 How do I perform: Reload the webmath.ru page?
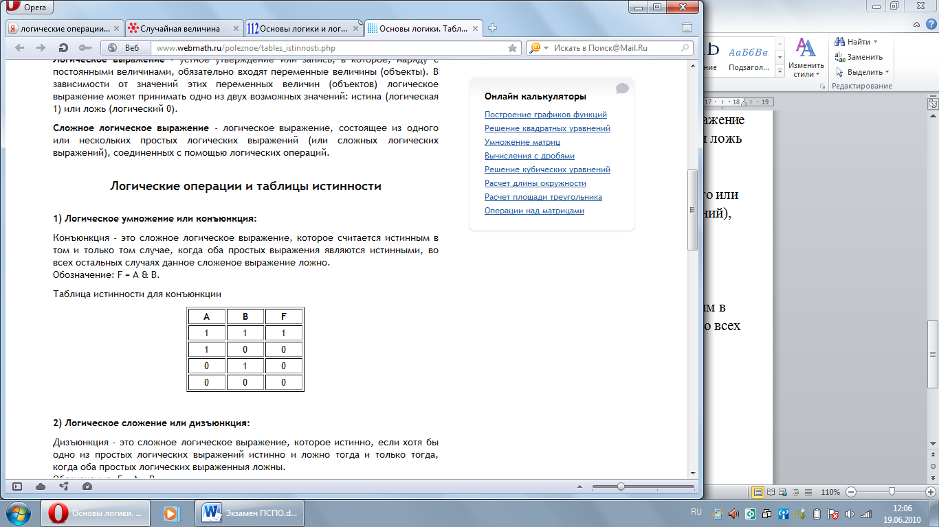63,48
